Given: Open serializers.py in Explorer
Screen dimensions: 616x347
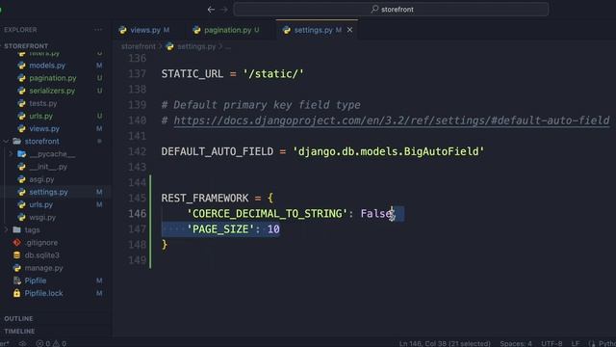Looking at the screenshot, I should point(52,91).
